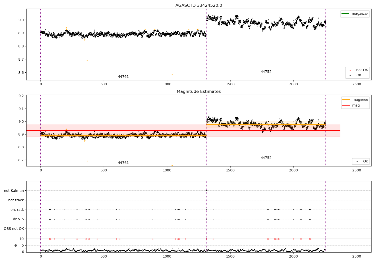375x262 pixels.
Task: Click the 'dr > 5' row label
Action: pos(18,219)
